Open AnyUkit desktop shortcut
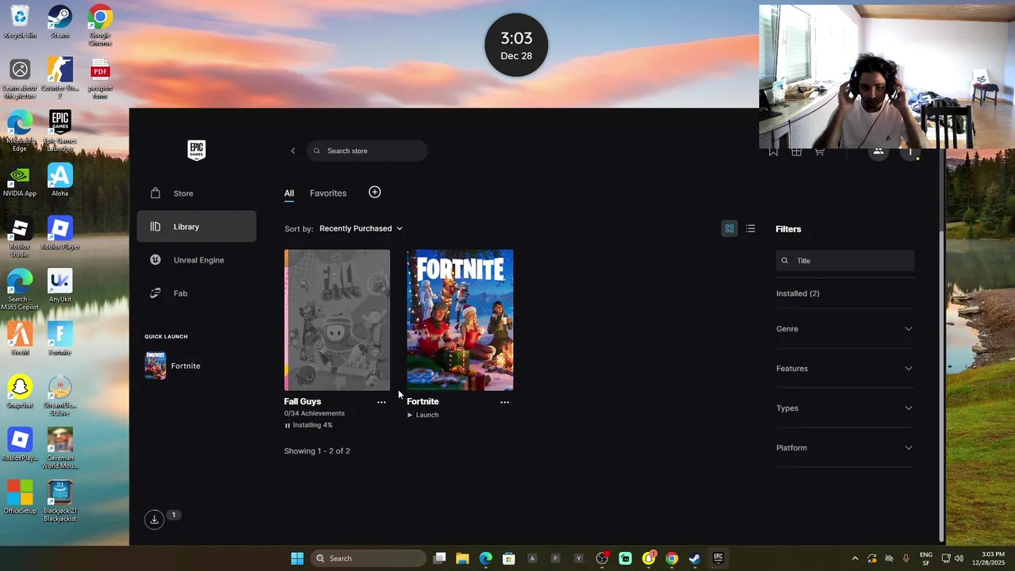This screenshot has height=571, width=1015. (59, 286)
